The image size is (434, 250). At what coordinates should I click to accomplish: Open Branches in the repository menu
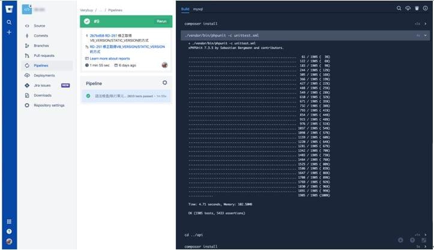pyautogui.click(x=41, y=46)
